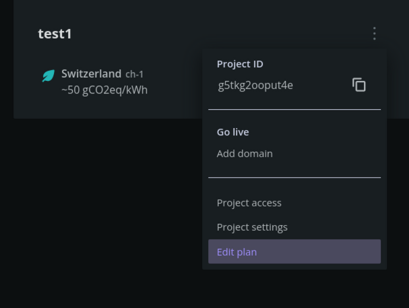Open Project settings
This screenshot has height=308, width=409.
point(252,227)
